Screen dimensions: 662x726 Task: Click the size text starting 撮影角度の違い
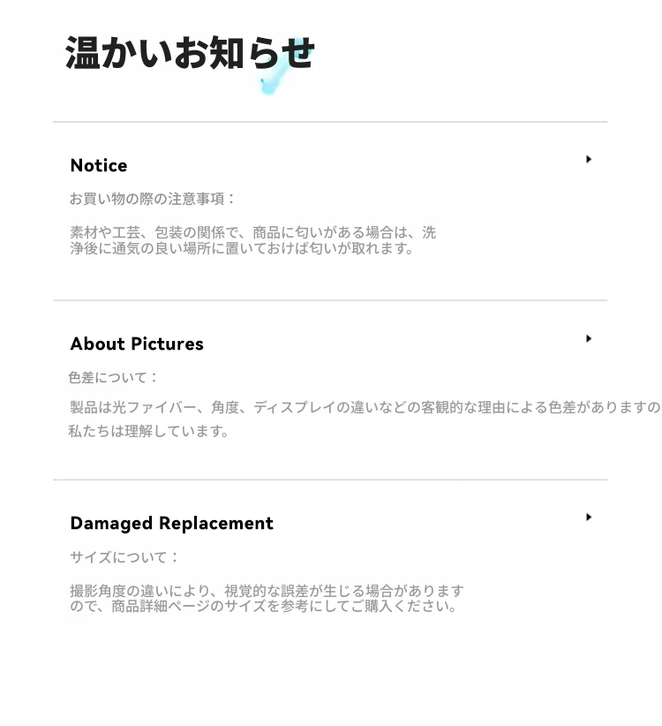click(x=267, y=591)
